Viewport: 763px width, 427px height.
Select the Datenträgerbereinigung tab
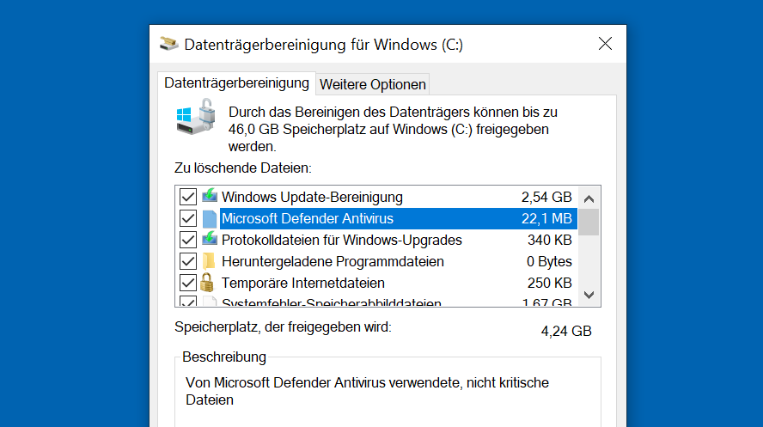click(x=236, y=83)
